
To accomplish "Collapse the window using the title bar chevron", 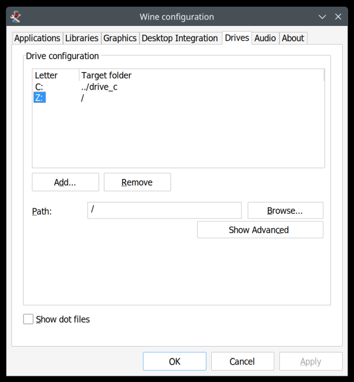I will [322, 17].
